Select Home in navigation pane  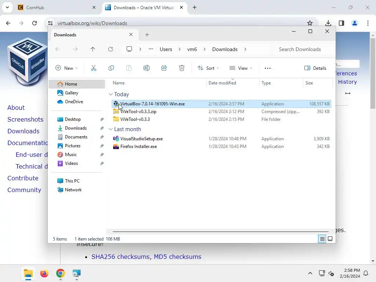77,84
